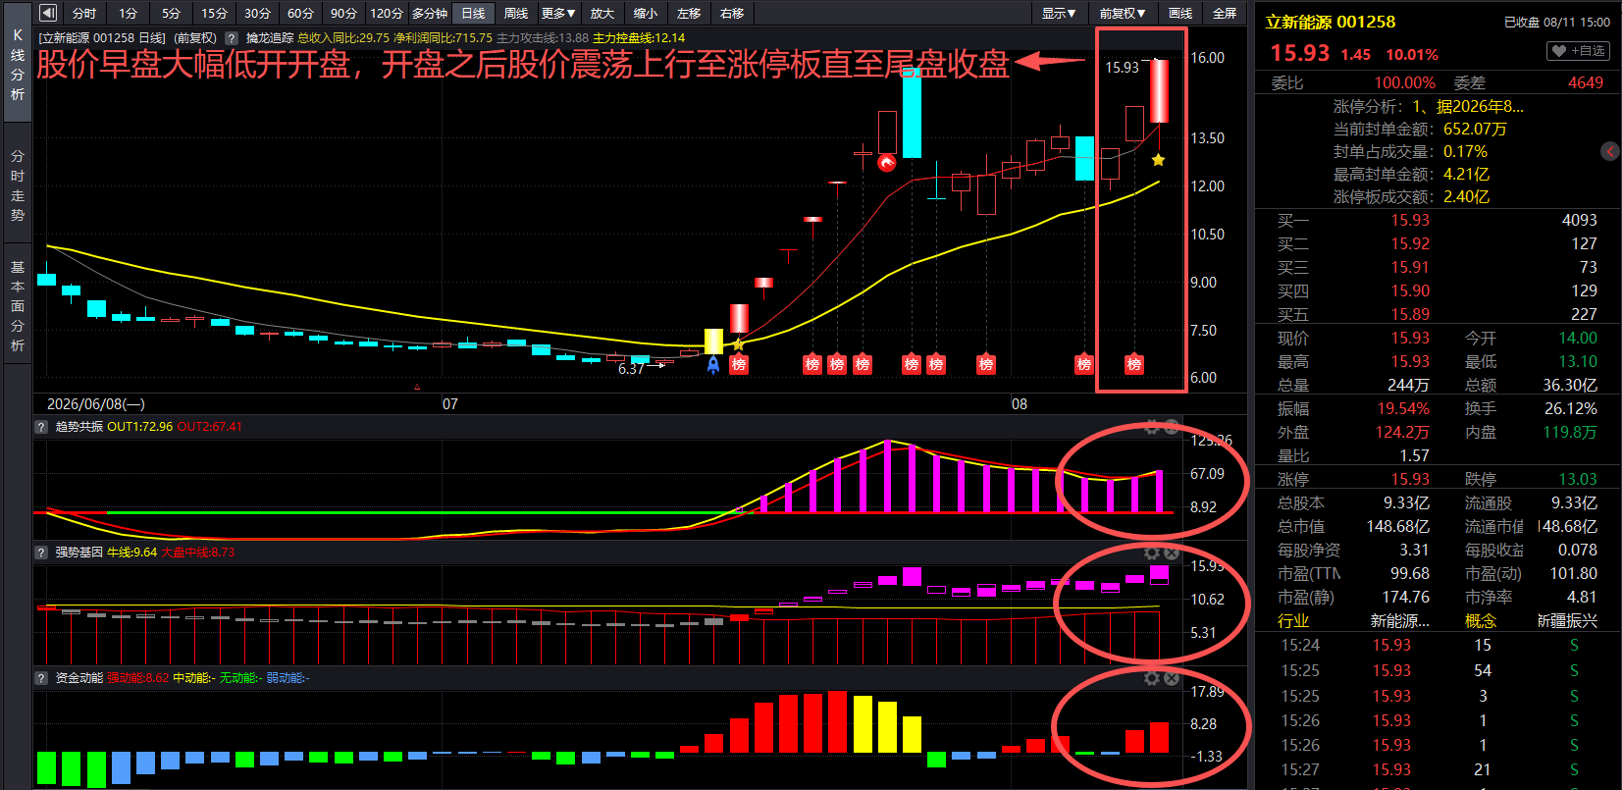Add stock via +自选 heart button
1622x790 pixels.
pos(1579,51)
